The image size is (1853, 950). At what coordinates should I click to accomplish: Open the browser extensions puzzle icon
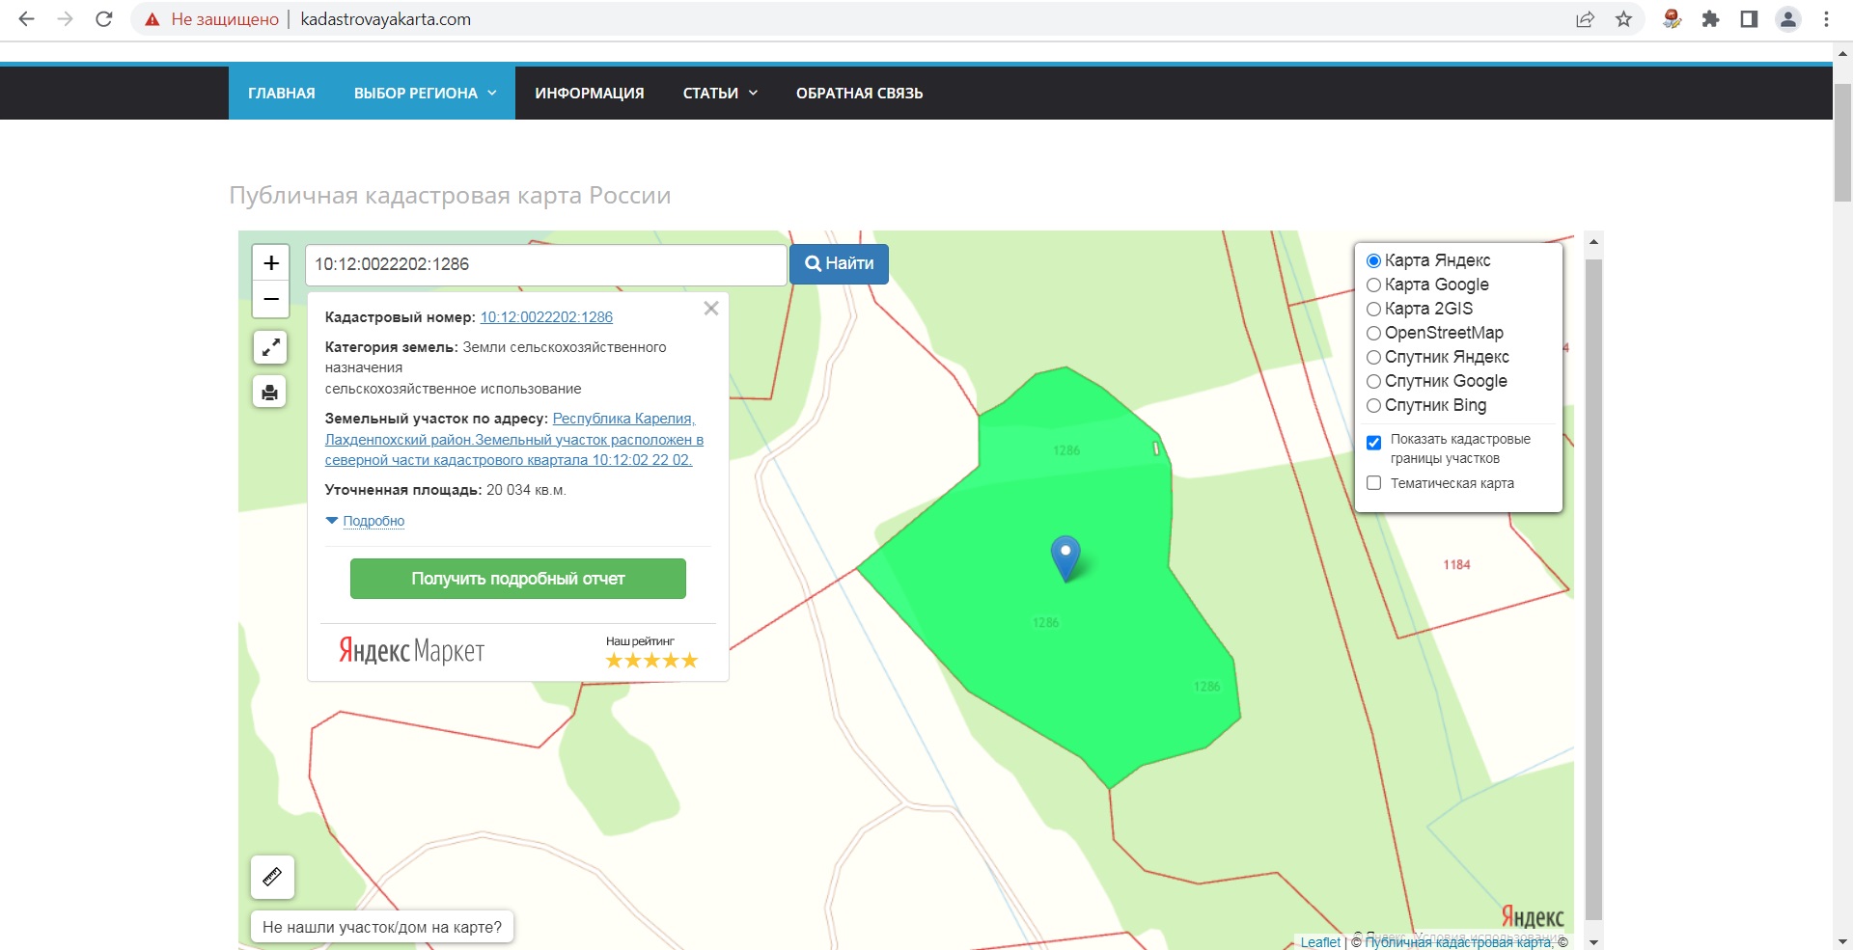pyautogui.click(x=1710, y=19)
